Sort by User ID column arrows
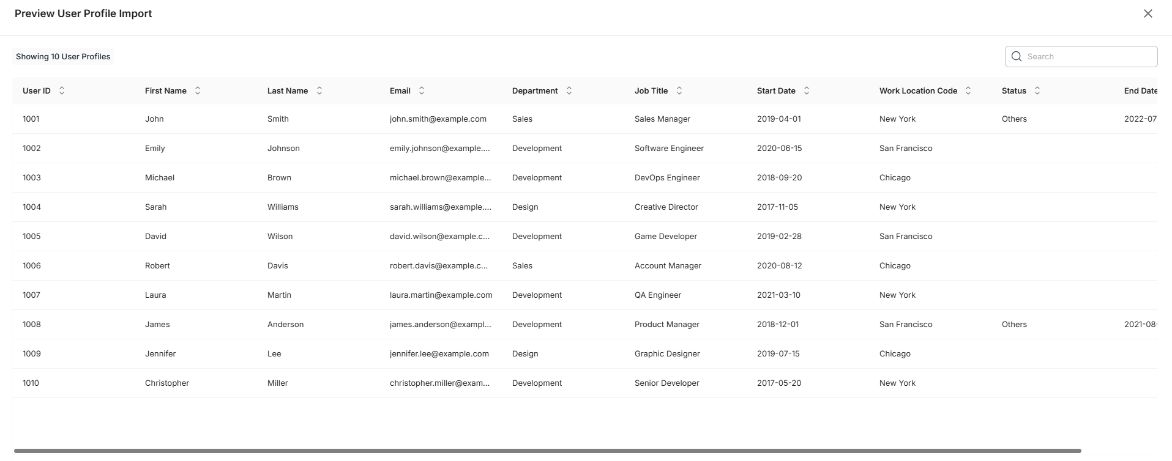 (62, 90)
